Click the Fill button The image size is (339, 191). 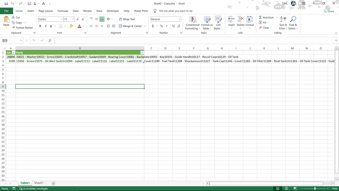coord(263,22)
